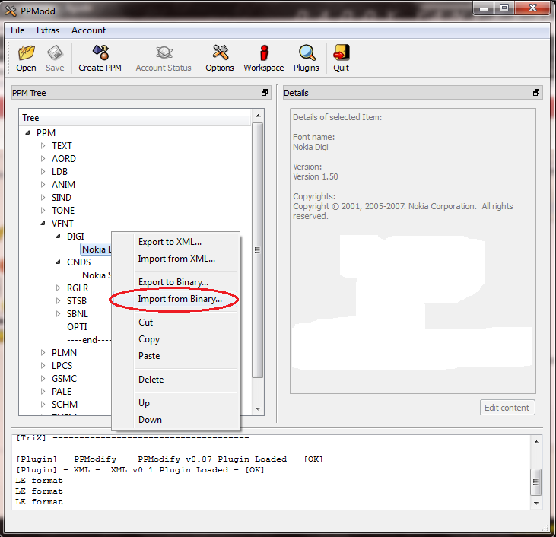Image resolution: width=556 pixels, height=537 pixels.
Task: Click the tree vertical scrollbar thumb
Action: coord(258,250)
